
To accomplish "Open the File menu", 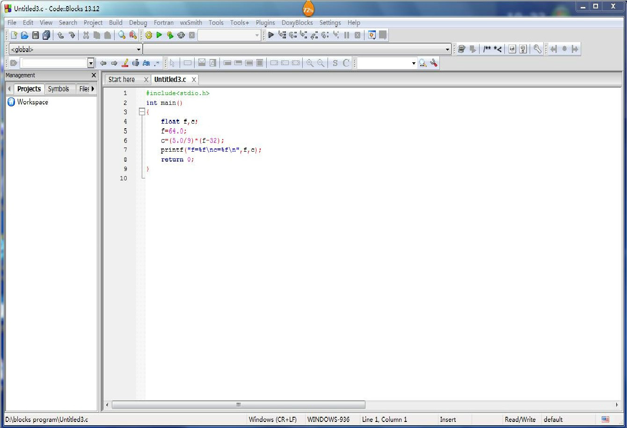I will [12, 22].
